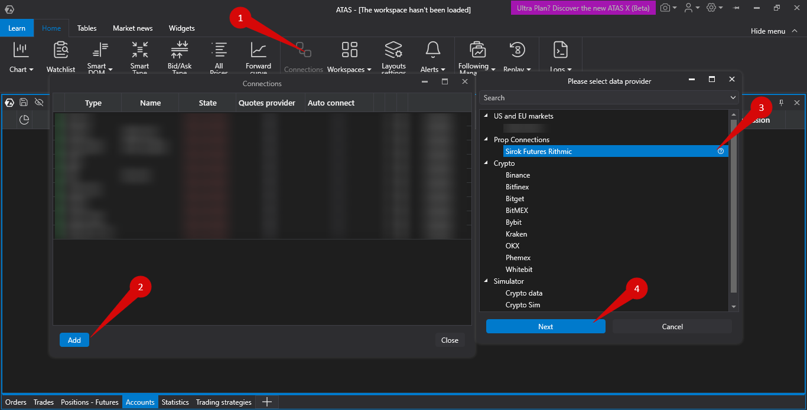Click the ATAS logo in title bar
This screenshot has height=410, width=807.
pyautogui.click(x=9, y=9)
